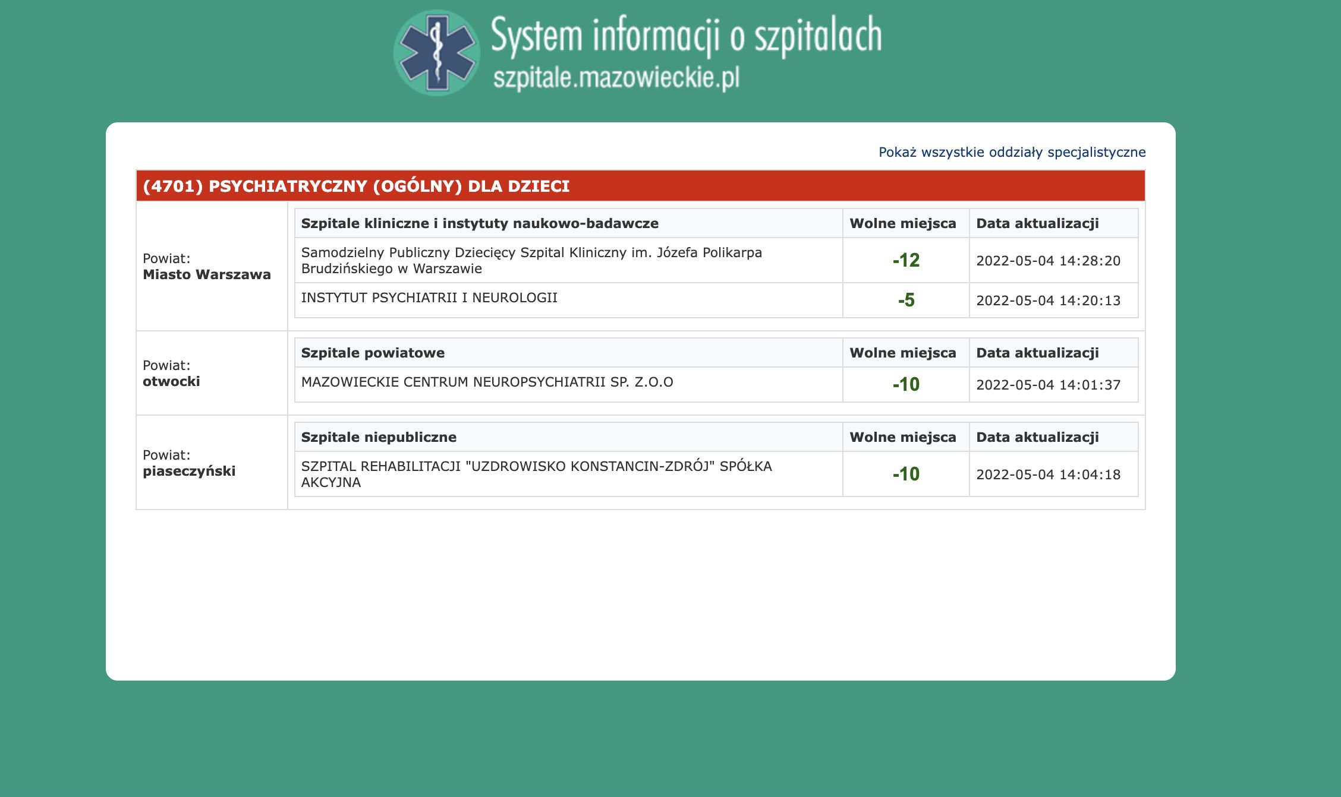Click the 2022-05-04 14:04:18 update timestamp
Image resolution: width=1341 pixels, height=797 pixels.
(x=1049, y=475)
